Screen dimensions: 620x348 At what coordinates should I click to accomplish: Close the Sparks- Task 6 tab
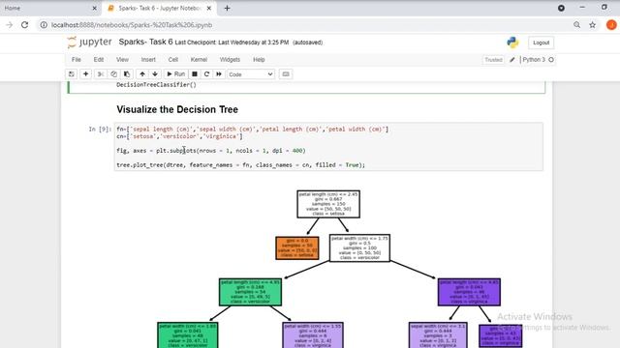click(209, 8)
